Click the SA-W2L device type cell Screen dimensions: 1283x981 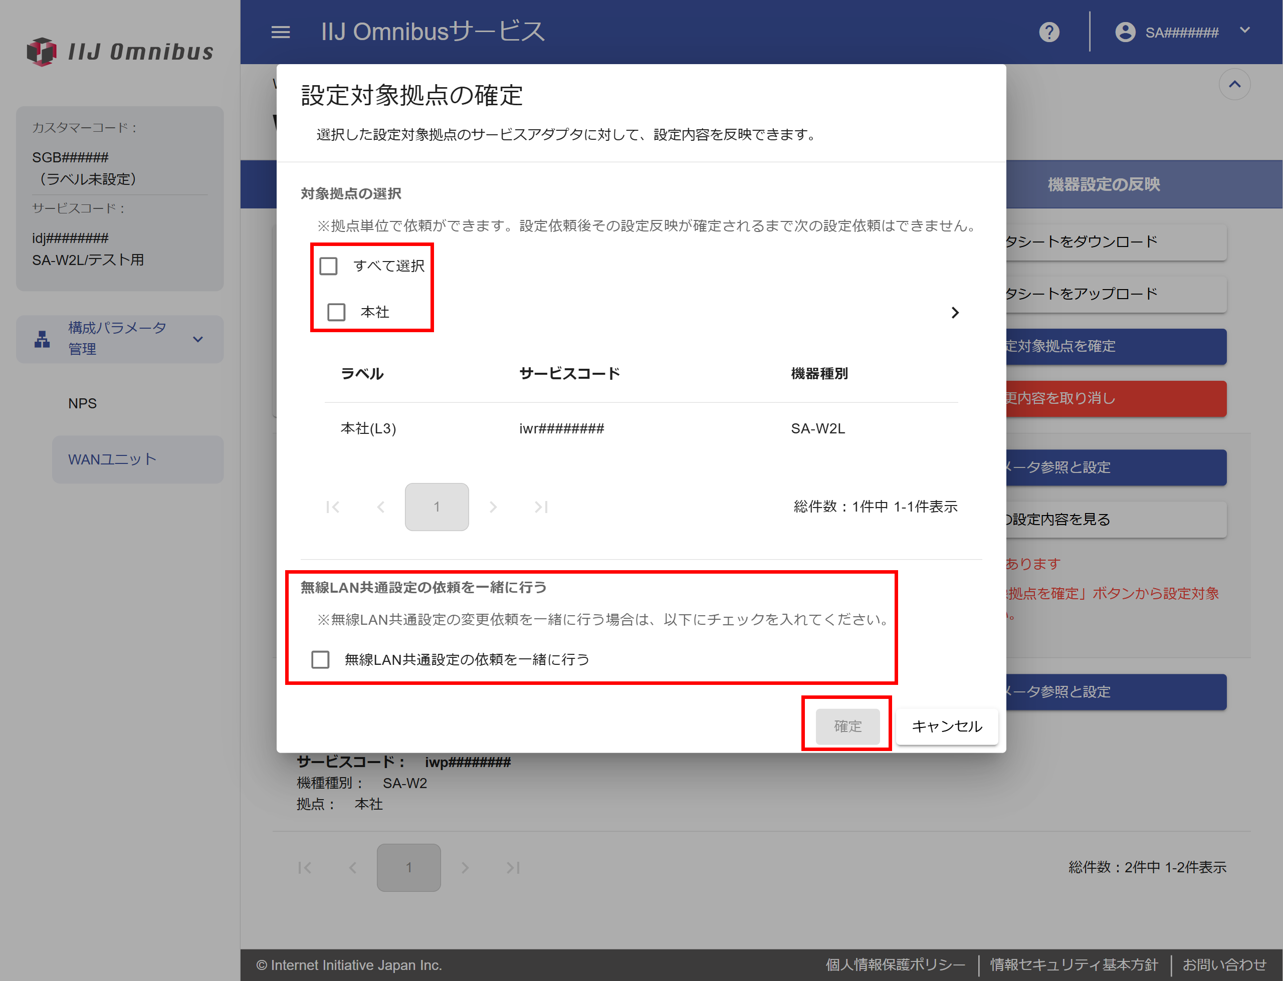[817, 428]
